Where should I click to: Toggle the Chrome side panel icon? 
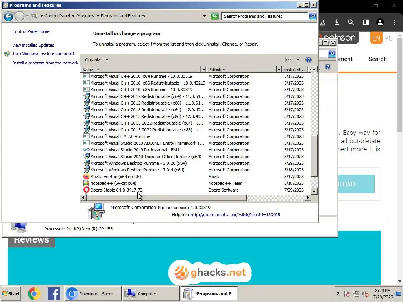[x=366, y=22]
